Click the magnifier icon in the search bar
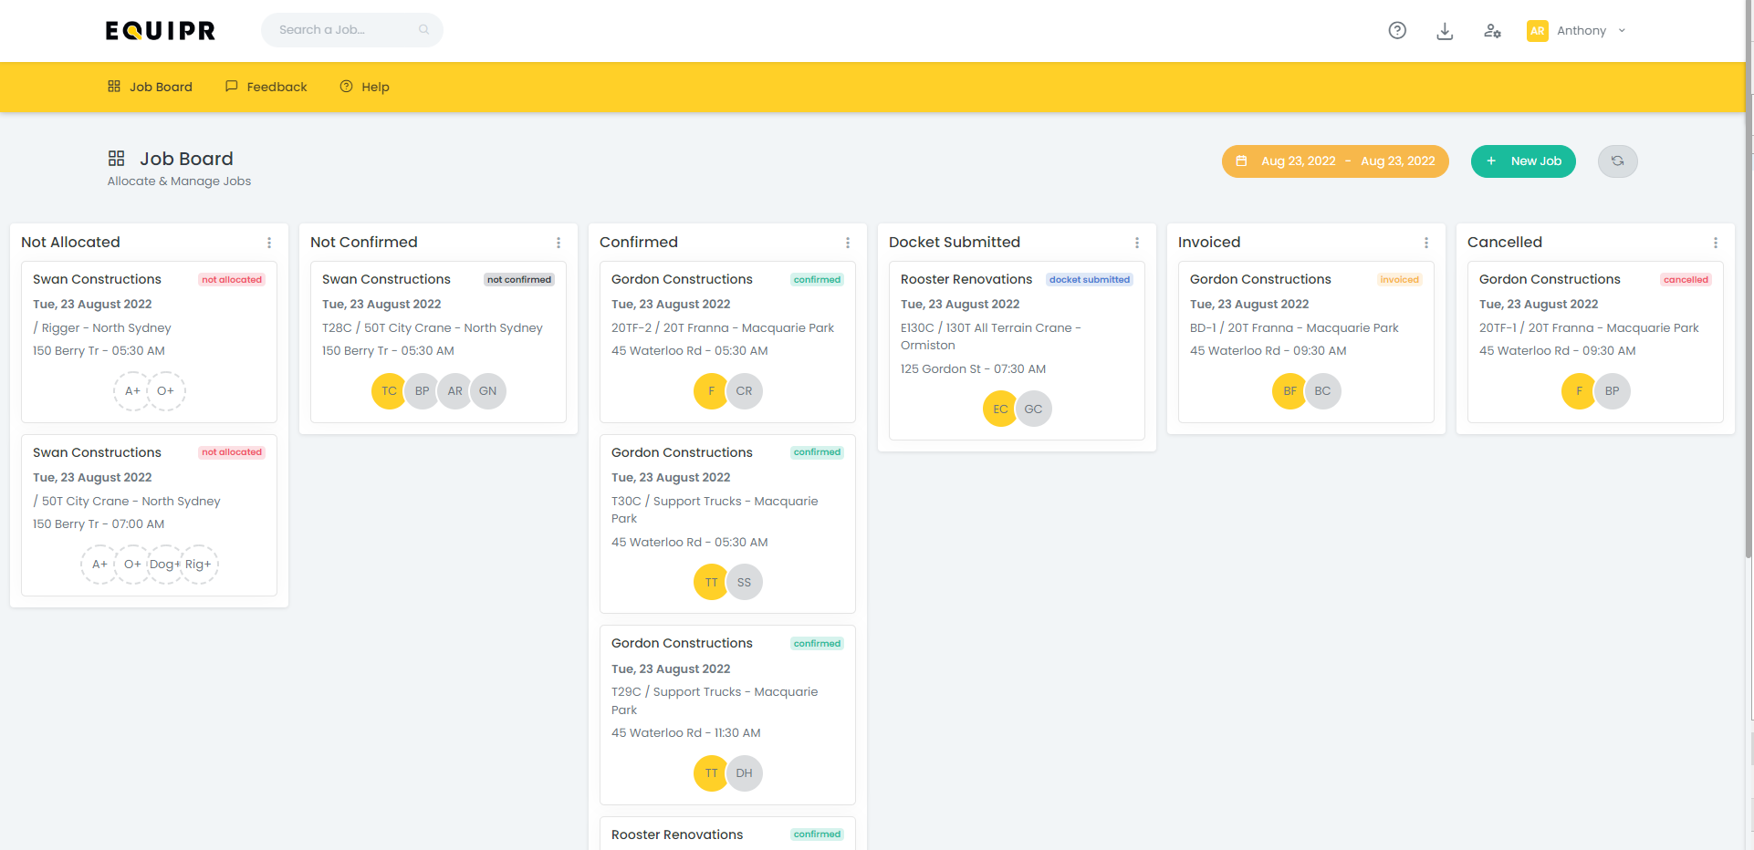The height and width of the screenshot is (850, 1754). pos(423,29)
